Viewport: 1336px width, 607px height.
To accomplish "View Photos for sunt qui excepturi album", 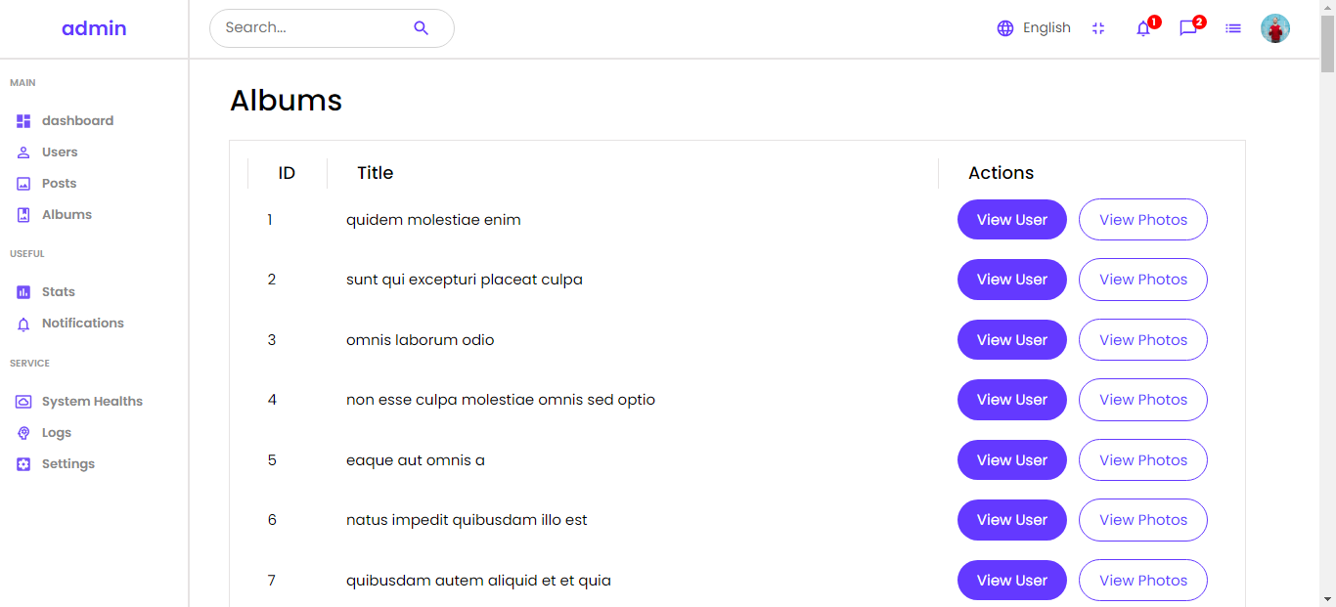I will (x=1143, y=280).
